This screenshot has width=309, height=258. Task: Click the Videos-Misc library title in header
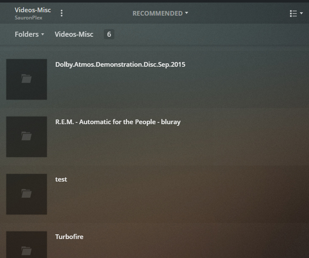[33, 10]
